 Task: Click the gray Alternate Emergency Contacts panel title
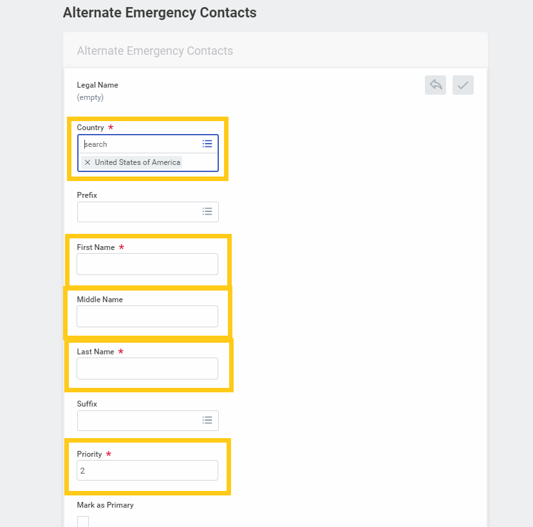pyautogui.click(x=154, y=50)
